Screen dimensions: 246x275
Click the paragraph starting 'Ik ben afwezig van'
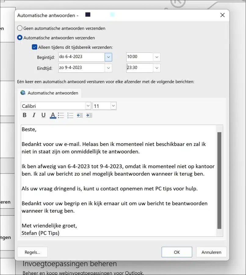(x=118, y=170)
